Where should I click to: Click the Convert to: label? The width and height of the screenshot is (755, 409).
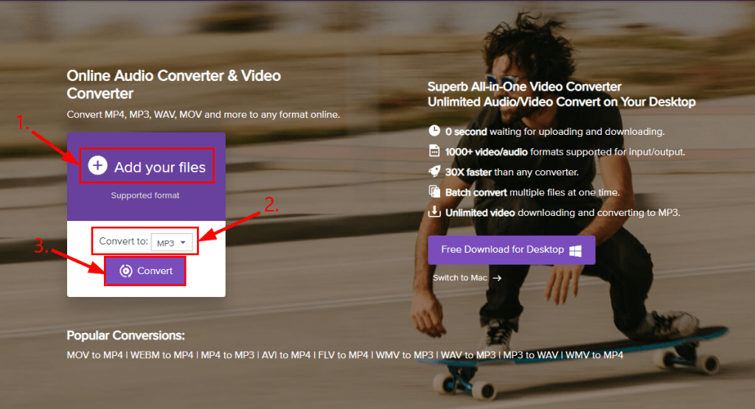pos(123,241)
